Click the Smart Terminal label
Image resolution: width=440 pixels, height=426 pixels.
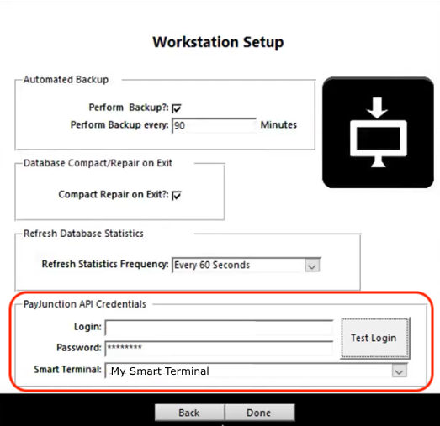click(x=67, y=370)
